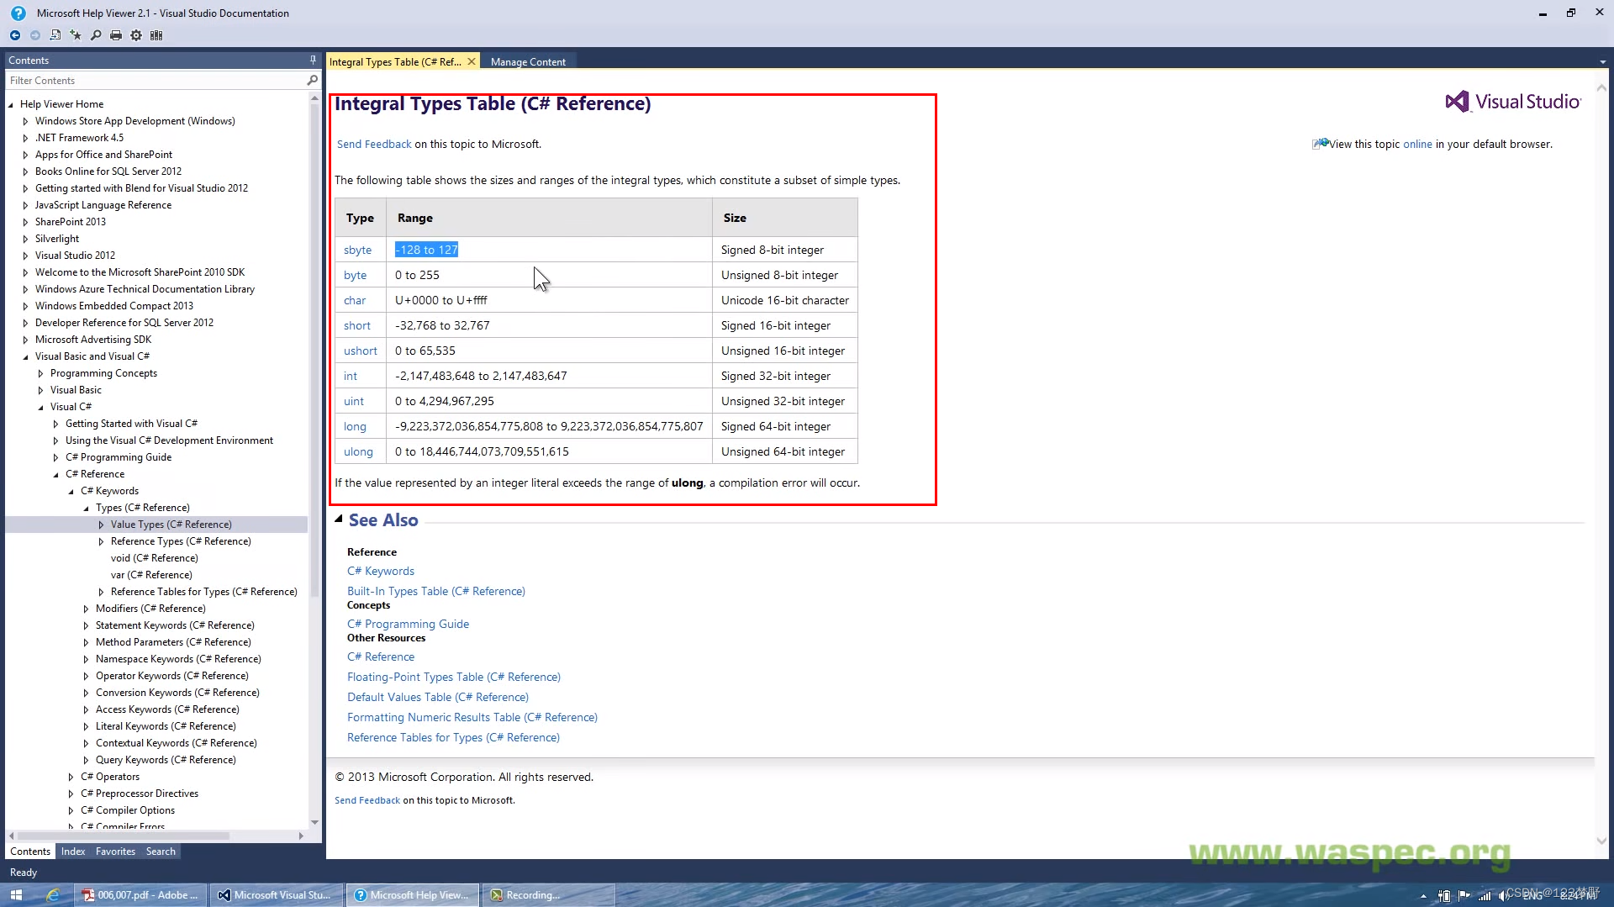Open the sbyte type link
This screenshot has height=907, width=1614.
tap(357, 250)
